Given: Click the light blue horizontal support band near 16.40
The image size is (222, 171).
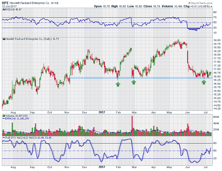Looking at the screenshot, I should click(141, 78).
